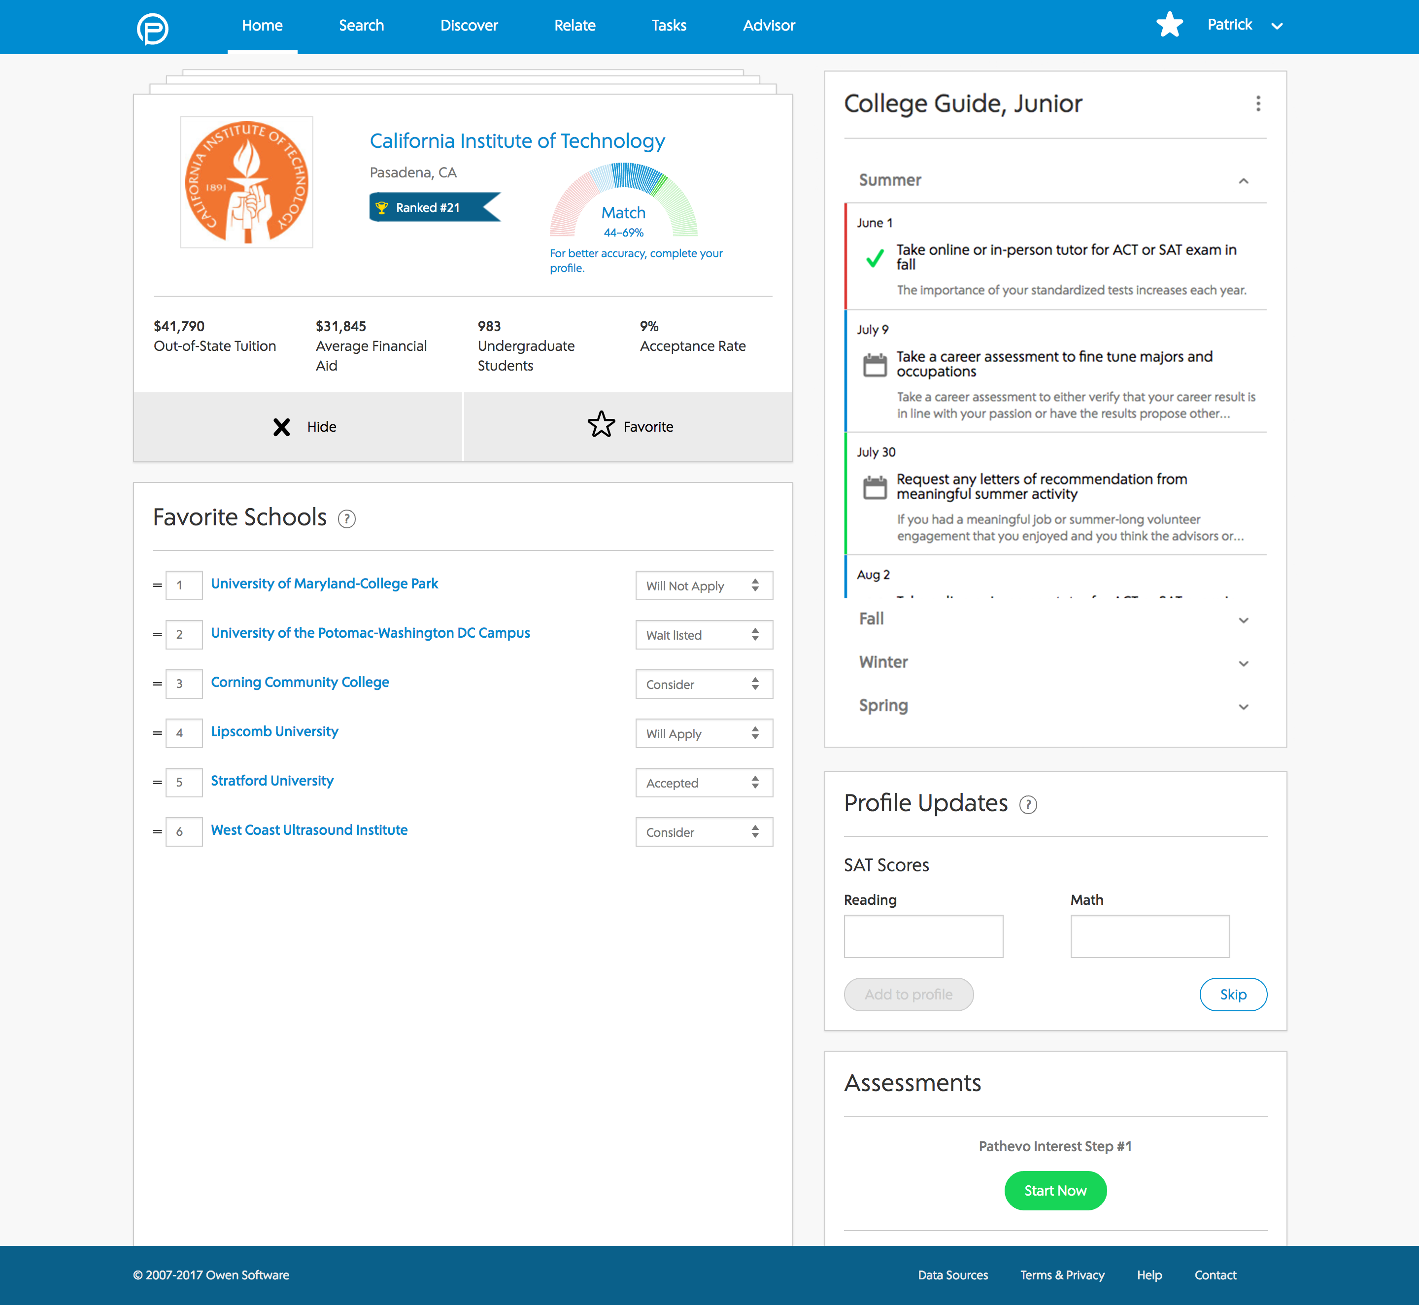This screenshot has width=1419, height=1305.
Task: Open the Discover tab
Action: [x=469, y=26]
